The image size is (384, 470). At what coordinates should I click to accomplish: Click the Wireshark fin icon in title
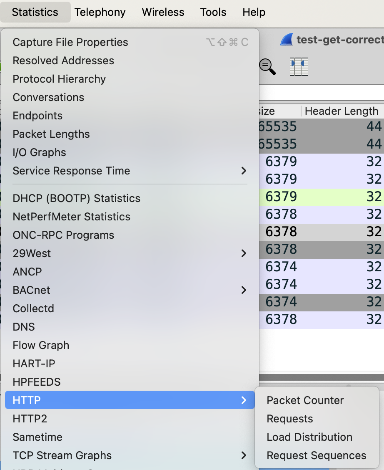tap(287, 40)
